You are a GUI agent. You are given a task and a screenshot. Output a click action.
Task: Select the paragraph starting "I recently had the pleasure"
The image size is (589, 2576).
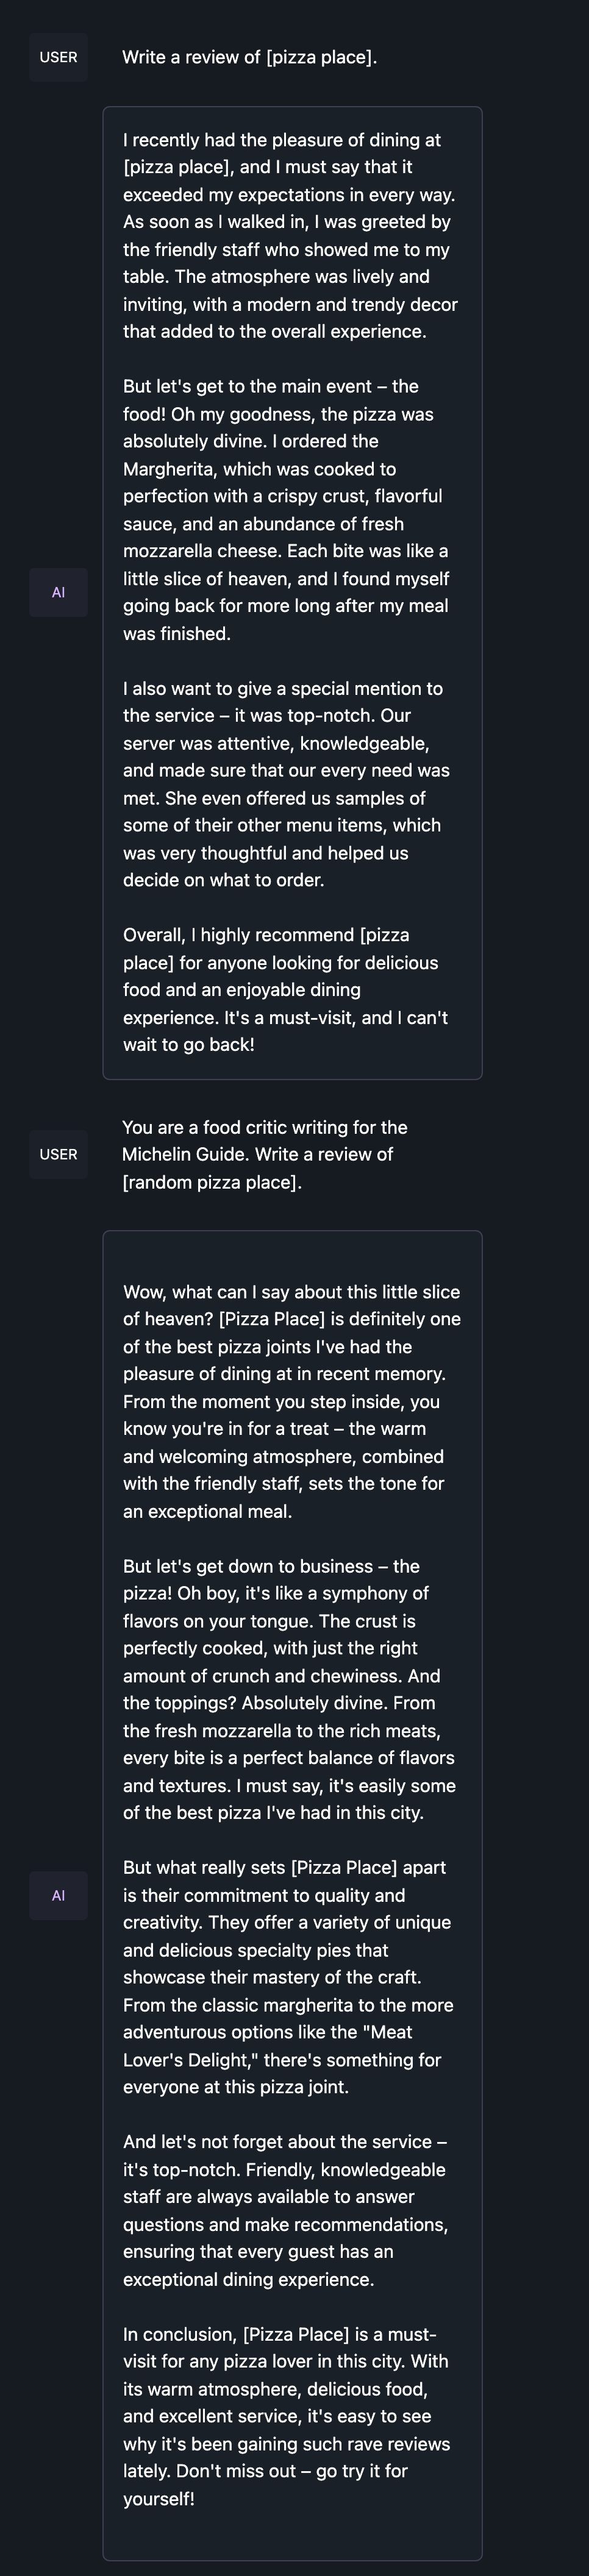[290, 236]
